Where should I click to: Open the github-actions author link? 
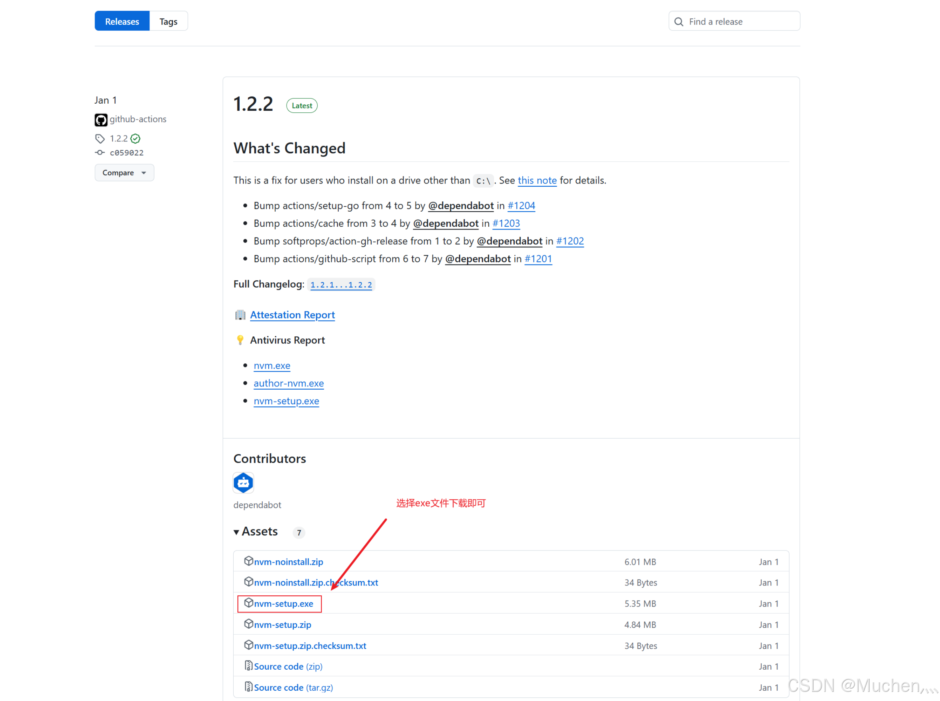point(138,119)
